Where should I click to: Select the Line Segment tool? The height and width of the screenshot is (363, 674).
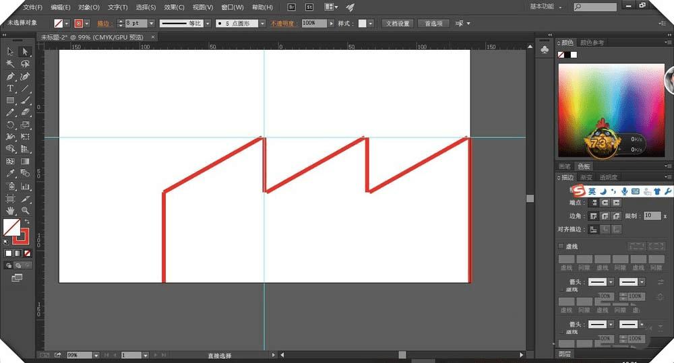click(25, 88)
